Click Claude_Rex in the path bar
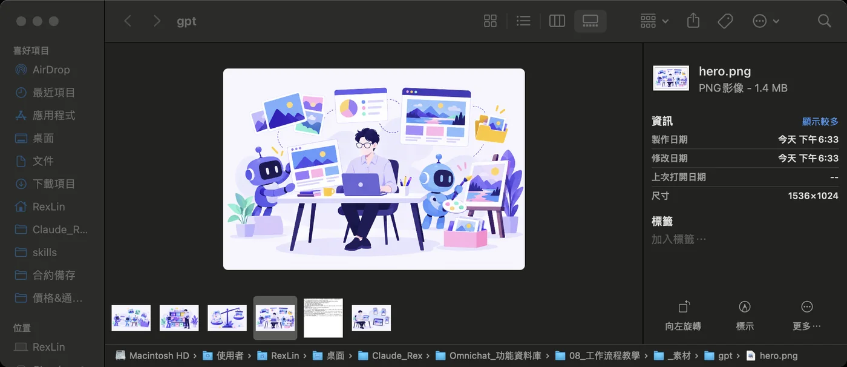Viewport: 847px width, 367px height. (x=390, y=355)
